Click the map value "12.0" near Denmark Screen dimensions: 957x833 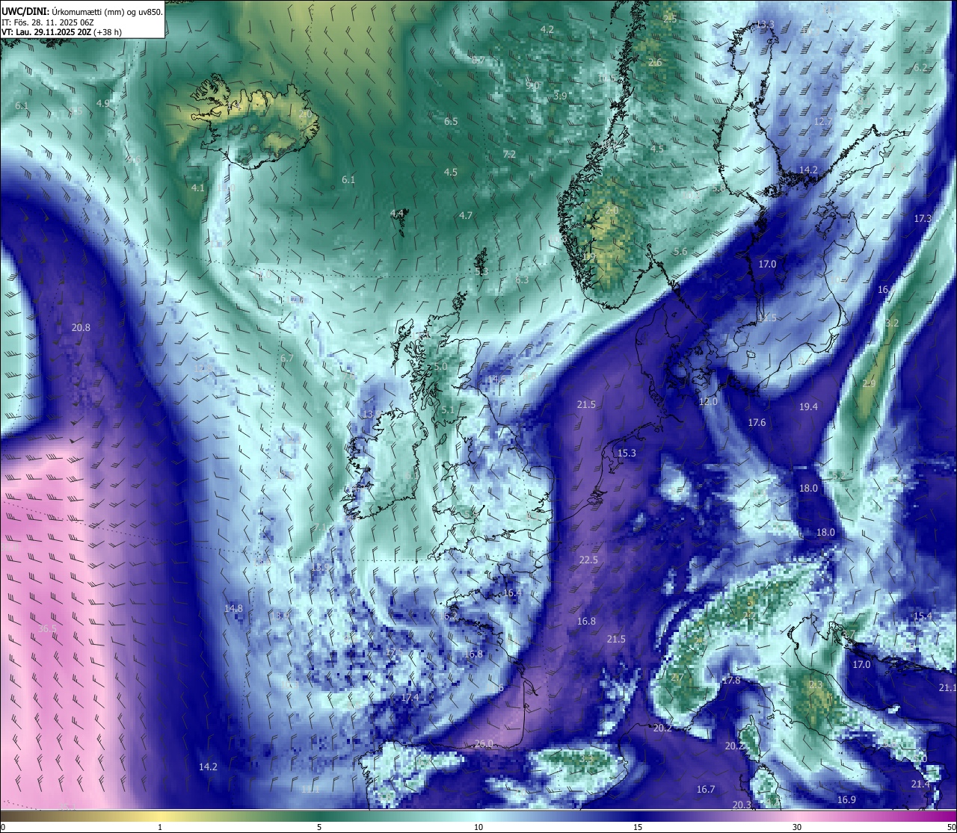coord(708,402)
